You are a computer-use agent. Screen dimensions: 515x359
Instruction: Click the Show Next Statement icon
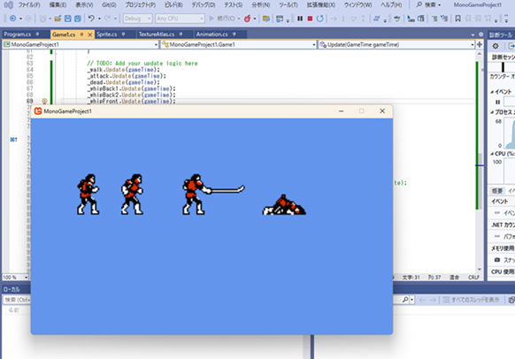tap(334, 19)
